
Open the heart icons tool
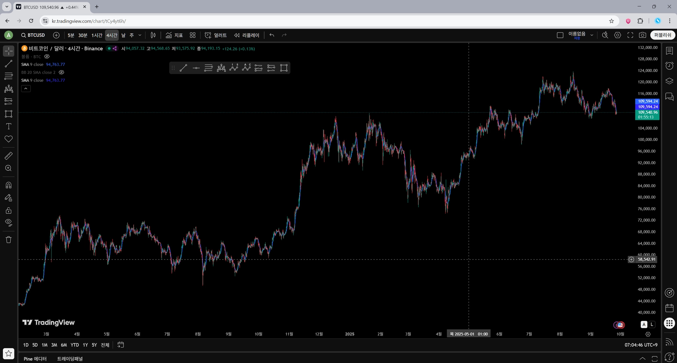pos(8,139)
